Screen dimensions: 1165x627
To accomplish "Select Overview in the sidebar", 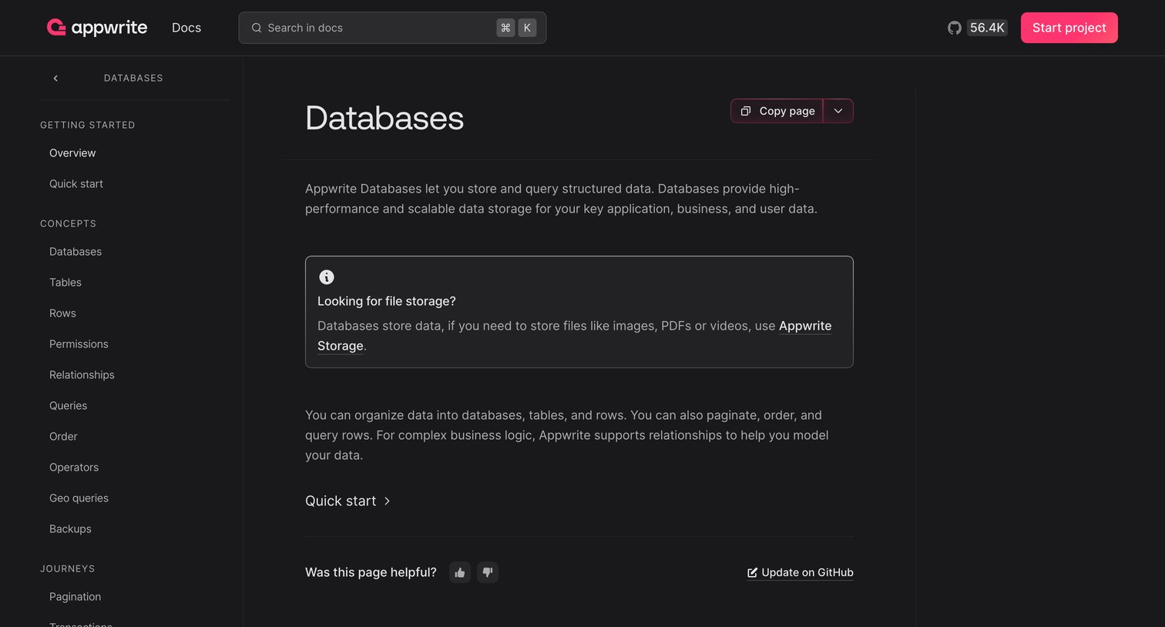I will pos(72,153).
